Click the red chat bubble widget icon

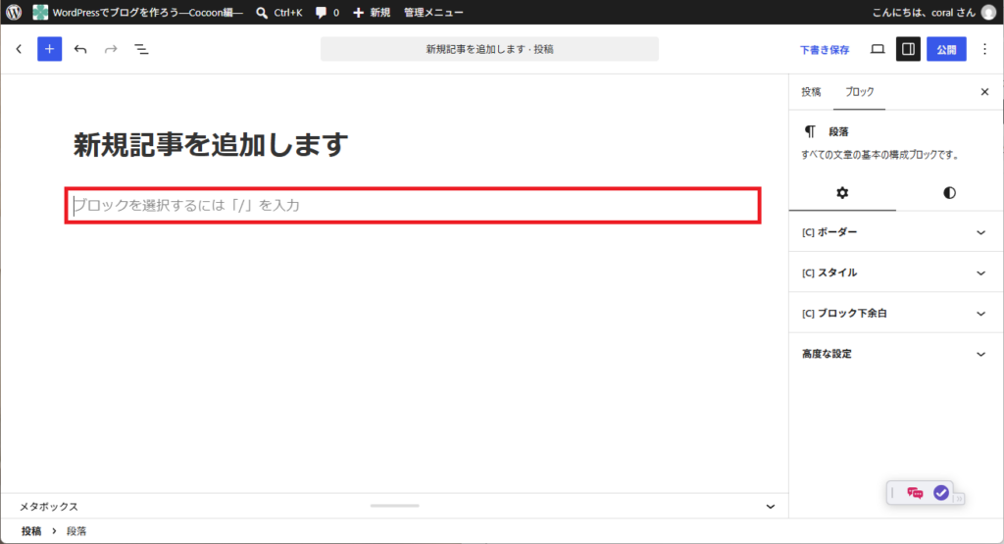(915, 493)
